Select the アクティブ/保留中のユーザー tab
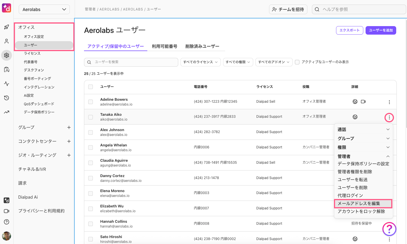Viewport: 407px width, 244px height. [116, 46]
